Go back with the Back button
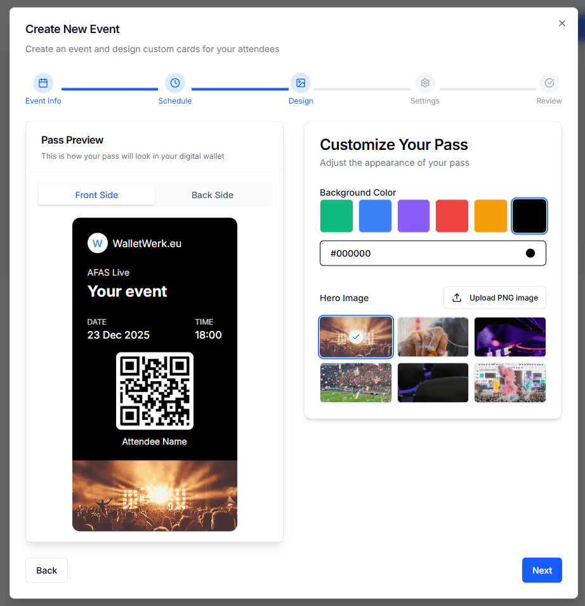Image resolution: width=585 pixels, height=606 pixels. (46, 570)
